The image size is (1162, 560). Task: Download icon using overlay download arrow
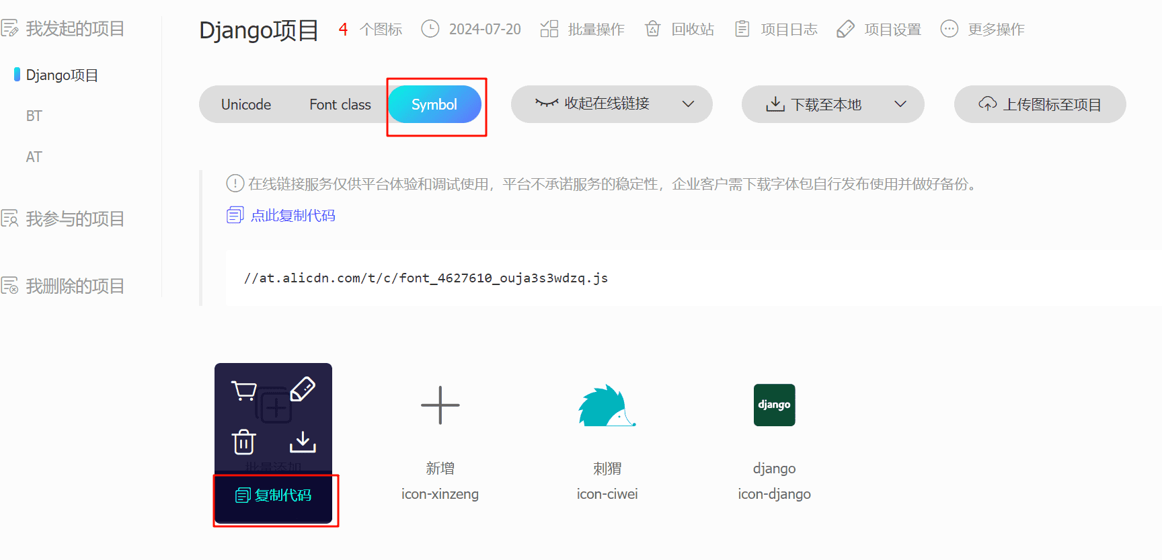(303, 442)
